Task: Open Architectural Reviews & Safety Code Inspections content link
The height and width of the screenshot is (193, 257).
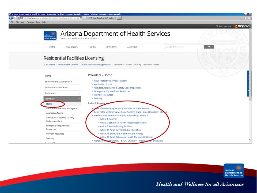Action: pos(118,88)
